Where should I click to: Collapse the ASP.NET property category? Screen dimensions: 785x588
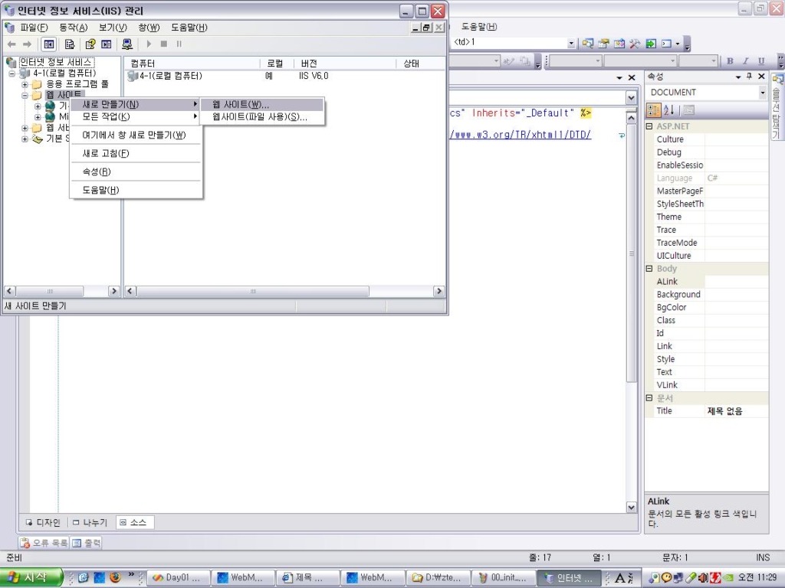[x=649, y=126]
